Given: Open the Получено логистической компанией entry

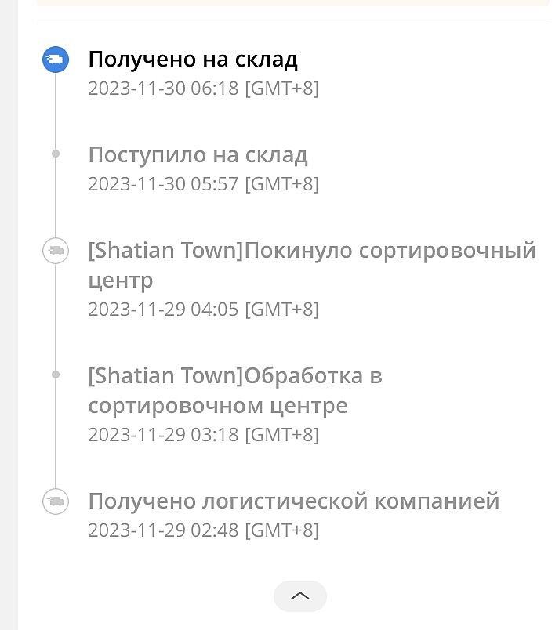Looking at the screenshot, I should 293,501.
